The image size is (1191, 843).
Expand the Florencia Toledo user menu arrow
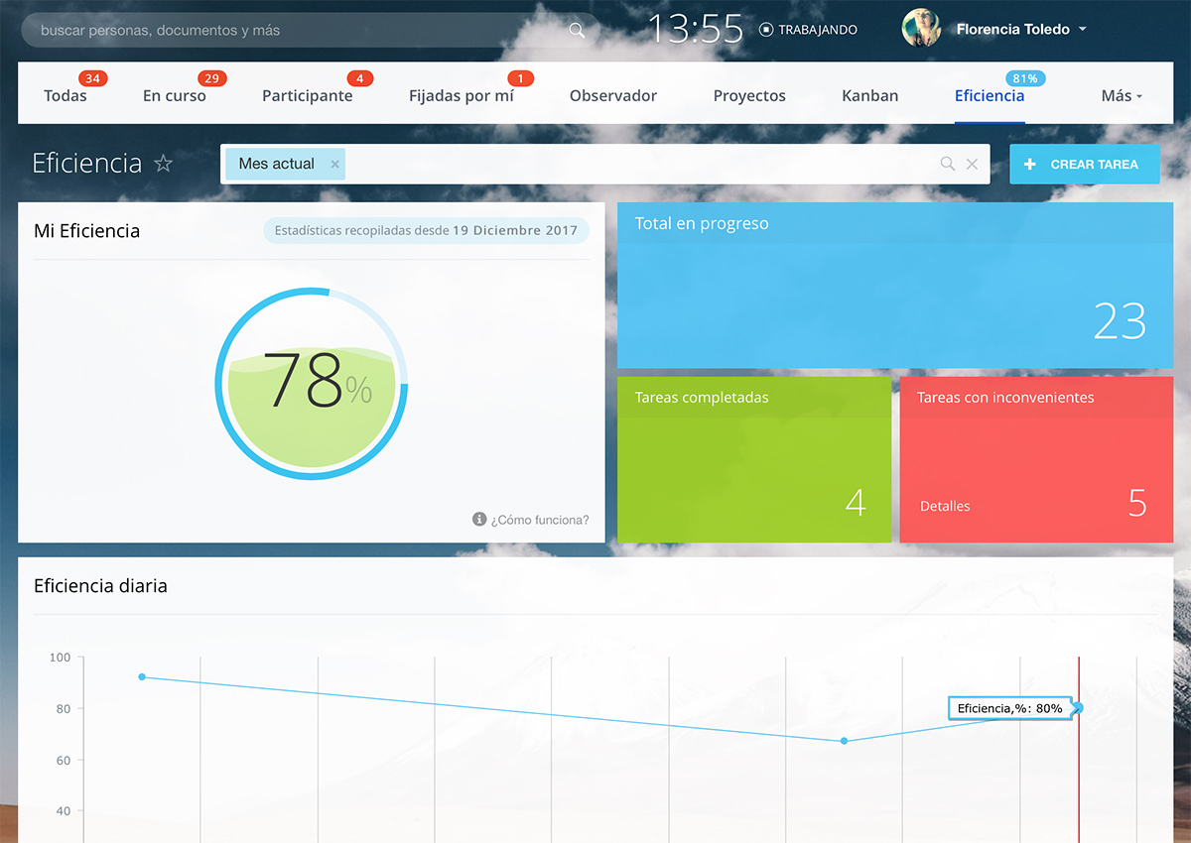point(1083,30)
